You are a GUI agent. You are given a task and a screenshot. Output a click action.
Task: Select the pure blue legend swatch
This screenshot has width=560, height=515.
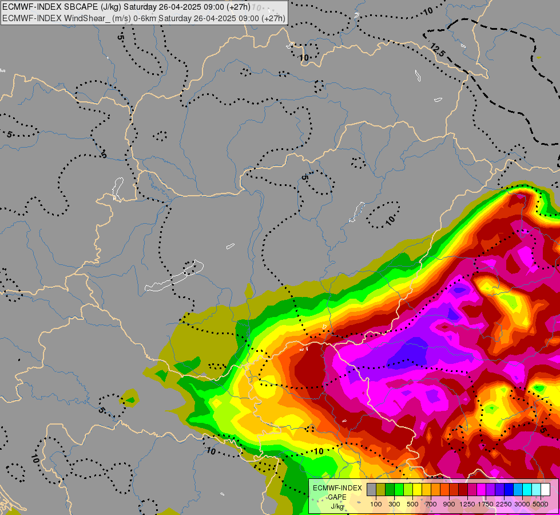pos(509,489)
